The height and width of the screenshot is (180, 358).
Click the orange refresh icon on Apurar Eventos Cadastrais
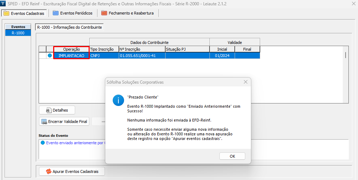click(48, 171)
